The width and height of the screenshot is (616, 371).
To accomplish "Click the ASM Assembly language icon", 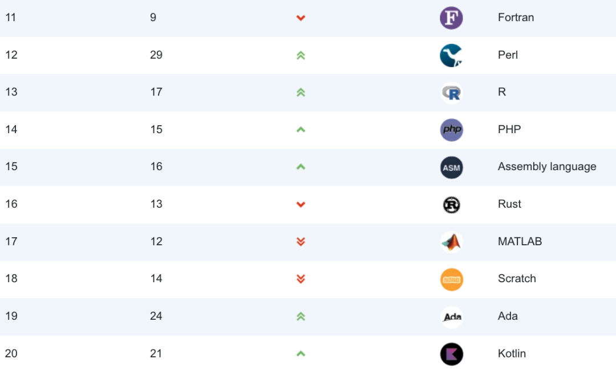I will tap(451, 168).
